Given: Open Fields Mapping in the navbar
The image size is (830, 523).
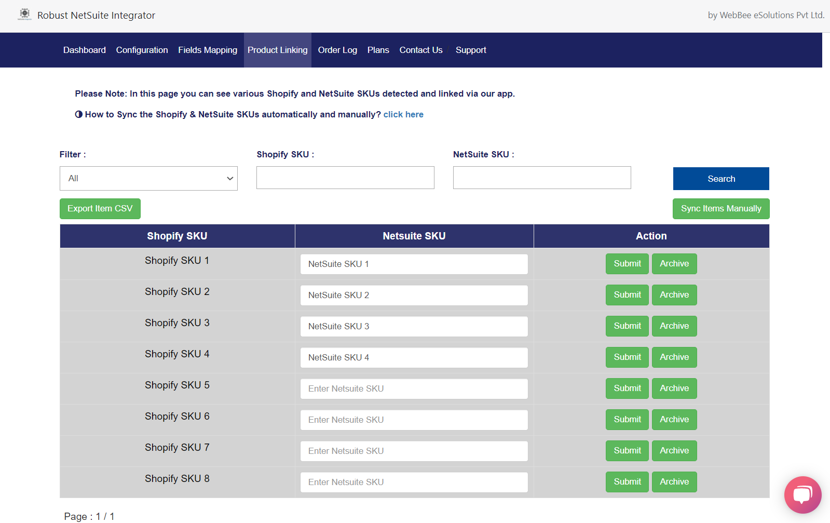Looking at the screenshot, I should click(208, 50).
